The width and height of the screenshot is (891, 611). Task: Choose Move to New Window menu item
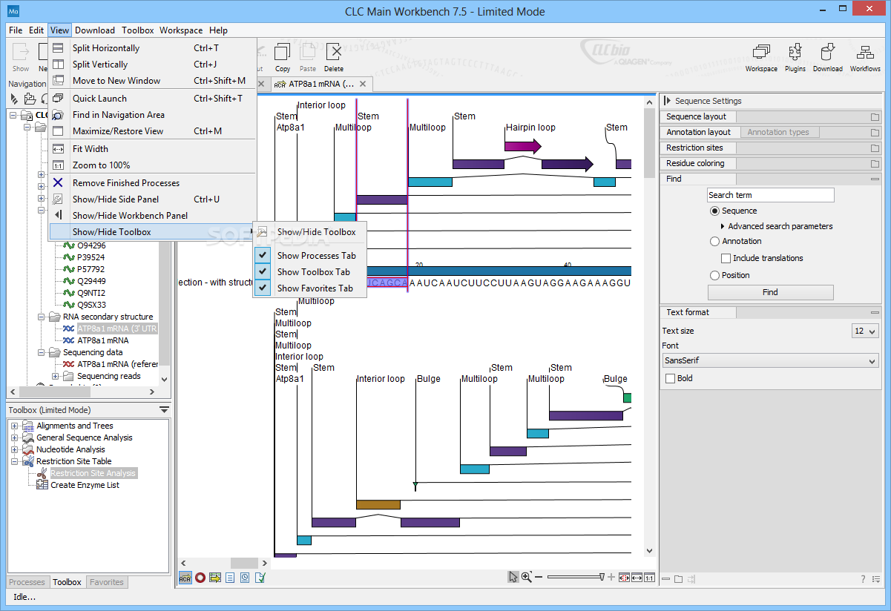[152, 81]
